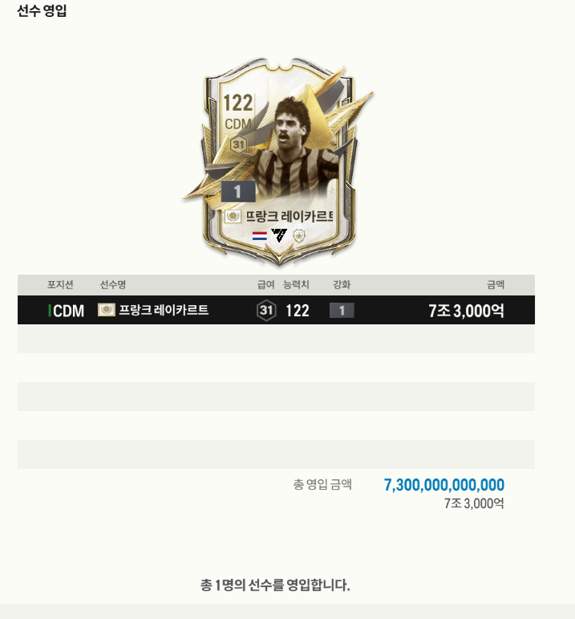Click the blue total amount 7,300,000,000,000
Screen dimensions: 575x619
pos(444,485)
